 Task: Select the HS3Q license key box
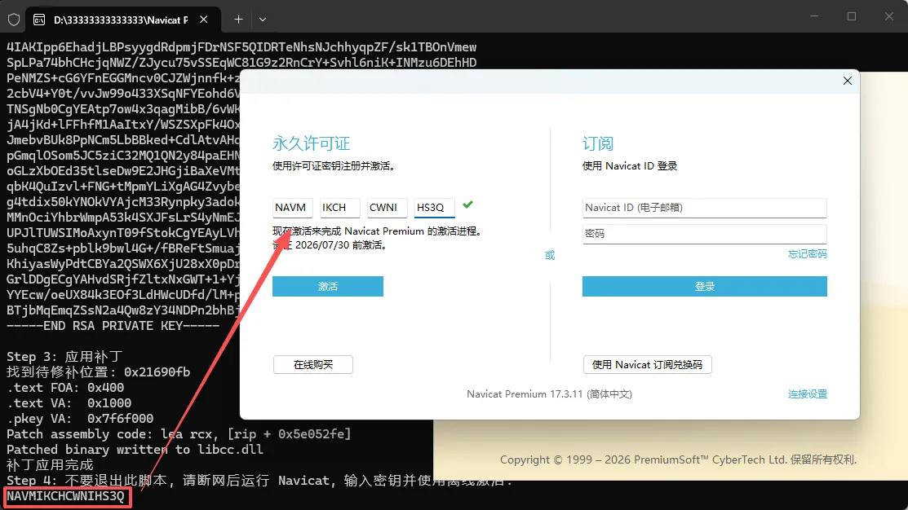[434, 208]
